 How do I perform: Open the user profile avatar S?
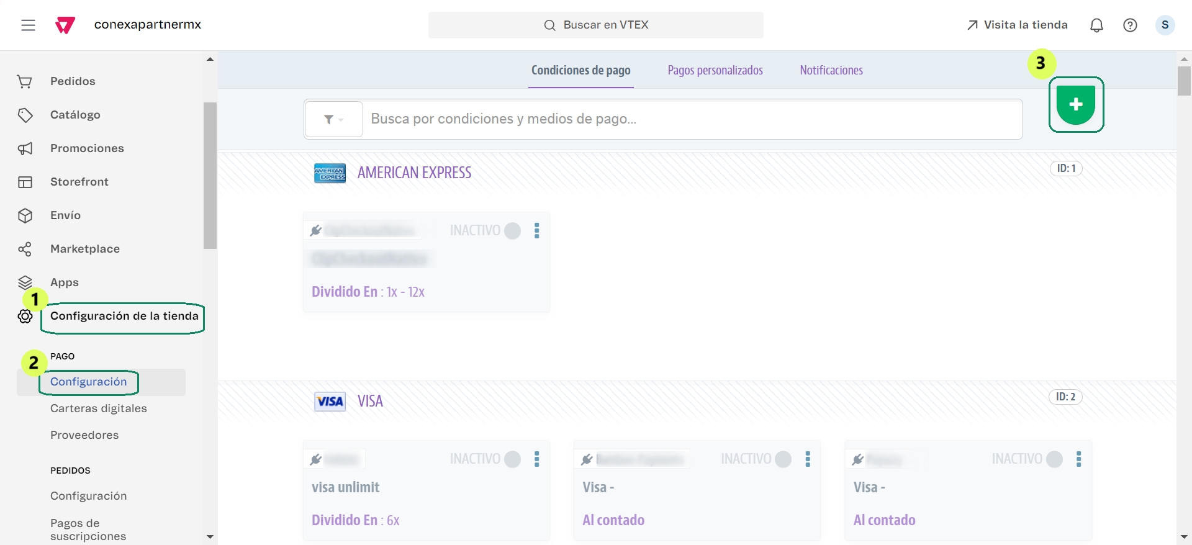coord(1165,25)
